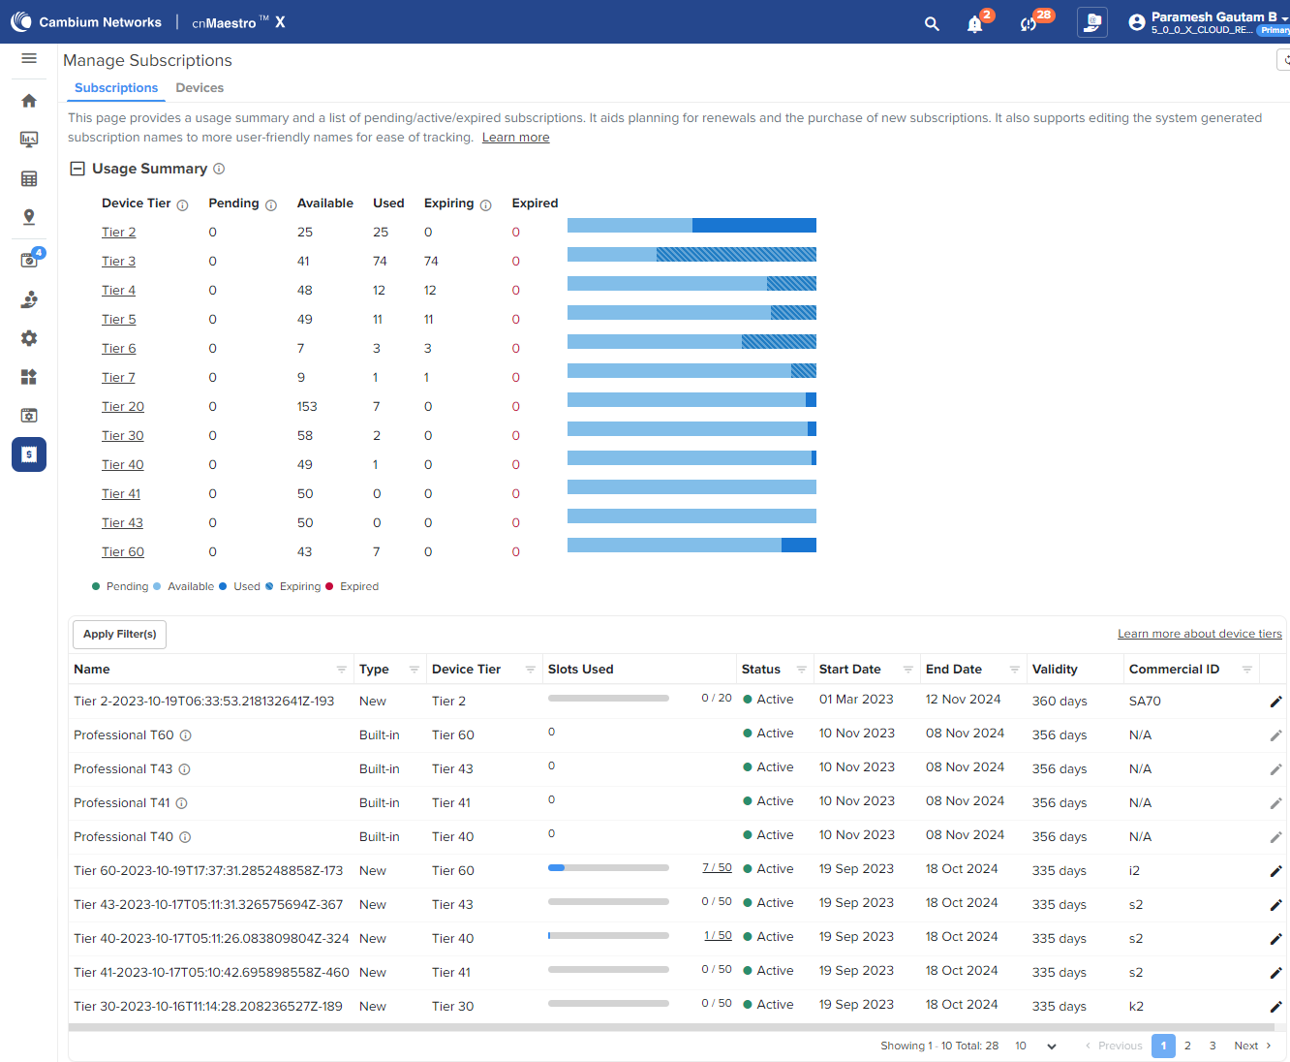Open settings gear in sidebar
The height and width of the screenshot is (1062, 1290).
(x=29, y=338)
